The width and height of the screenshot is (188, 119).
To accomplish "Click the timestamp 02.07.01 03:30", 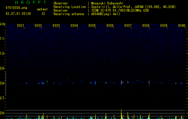I will [18, 14].
